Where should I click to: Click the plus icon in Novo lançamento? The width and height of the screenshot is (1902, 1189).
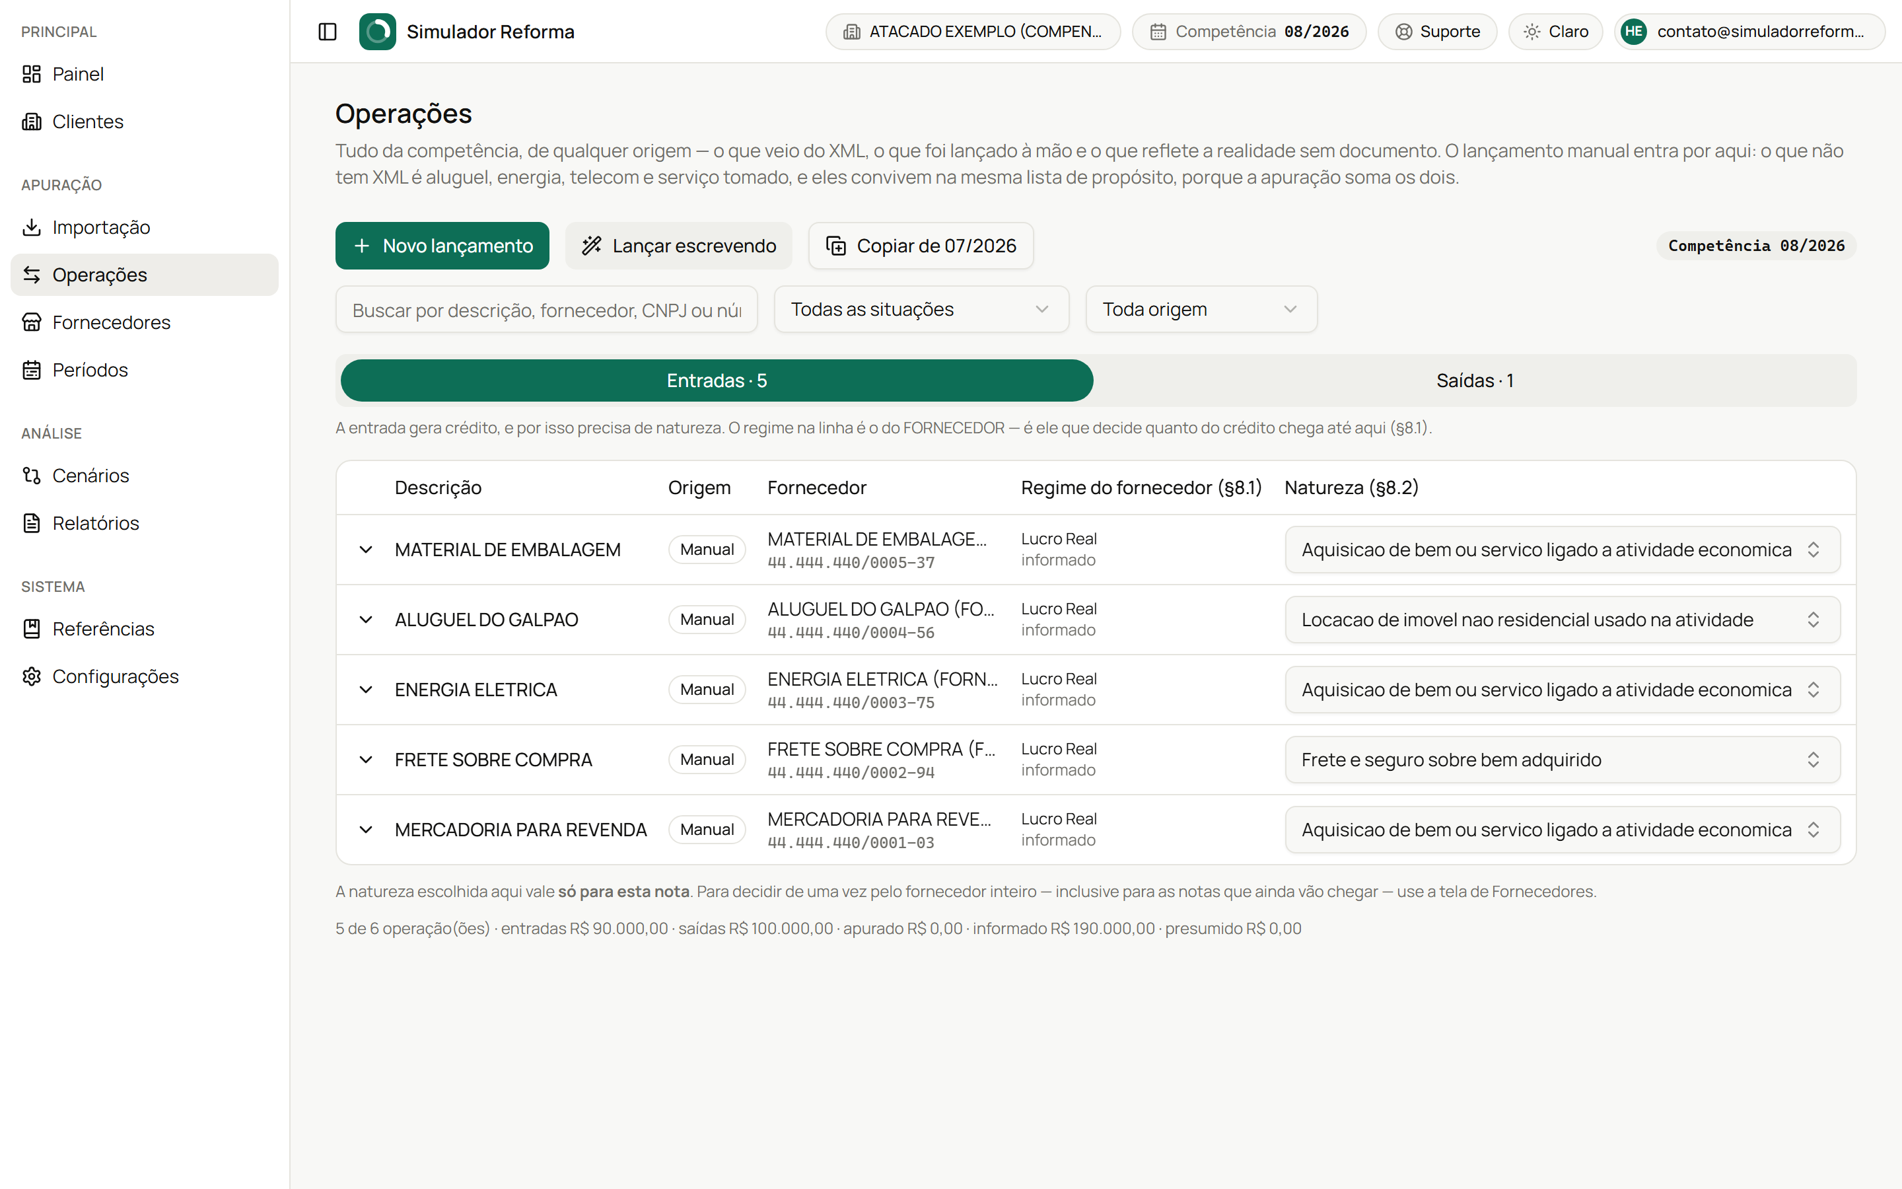(361, 246)
